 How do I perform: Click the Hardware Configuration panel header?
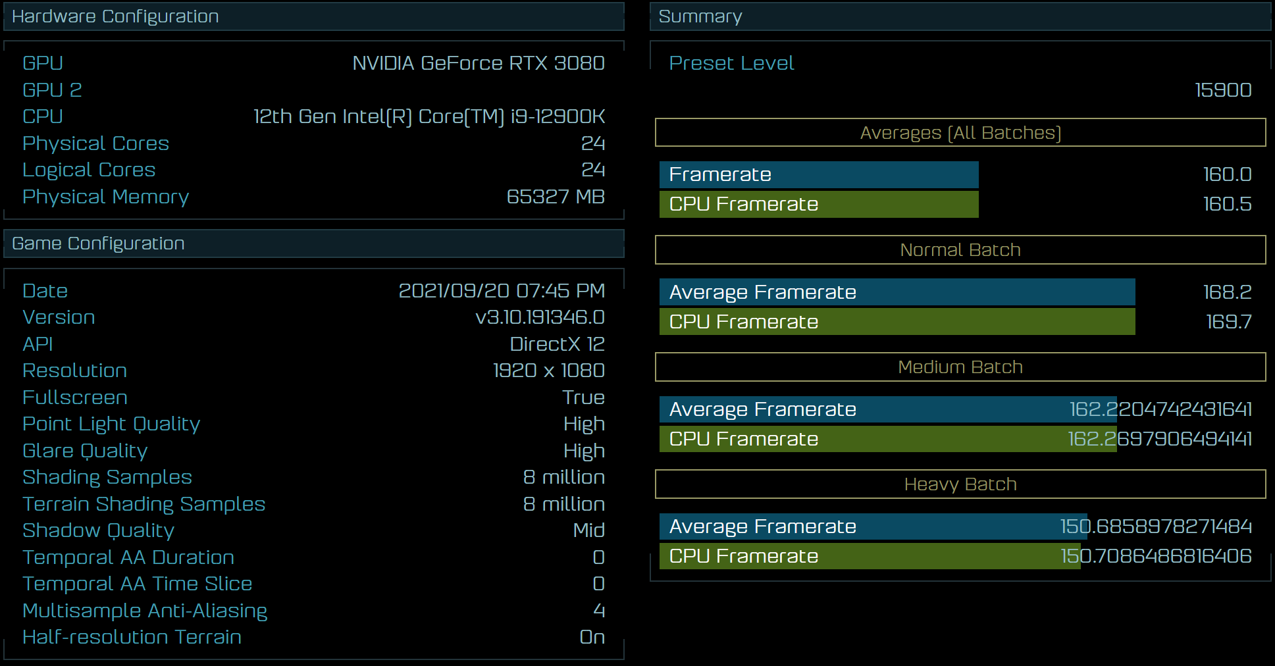tap(313, 16)
